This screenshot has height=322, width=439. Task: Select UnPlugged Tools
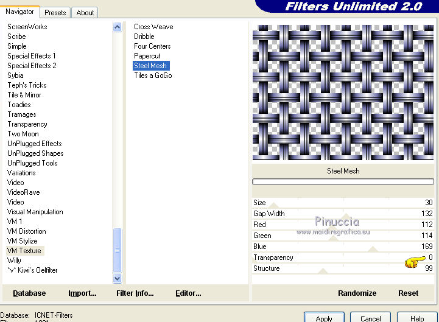coord(32,163)
